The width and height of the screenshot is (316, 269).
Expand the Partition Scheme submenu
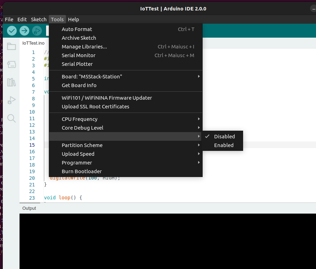pos(126,145)
